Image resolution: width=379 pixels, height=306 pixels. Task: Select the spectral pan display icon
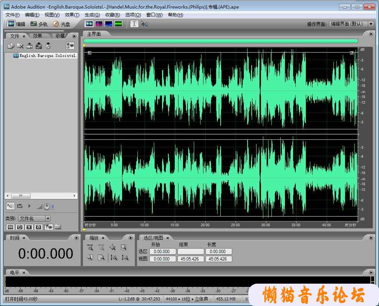click(x=109, y=23)
